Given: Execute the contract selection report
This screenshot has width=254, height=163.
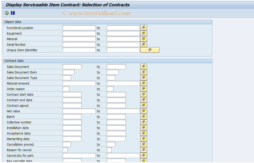Looking at the screenshot, I should [x=7, y=13].
